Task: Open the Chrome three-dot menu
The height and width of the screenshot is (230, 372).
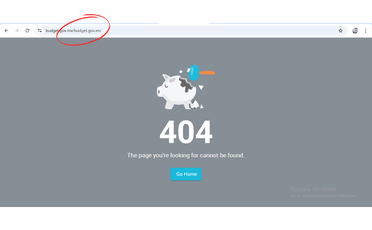Action: (x=365, y=30)
